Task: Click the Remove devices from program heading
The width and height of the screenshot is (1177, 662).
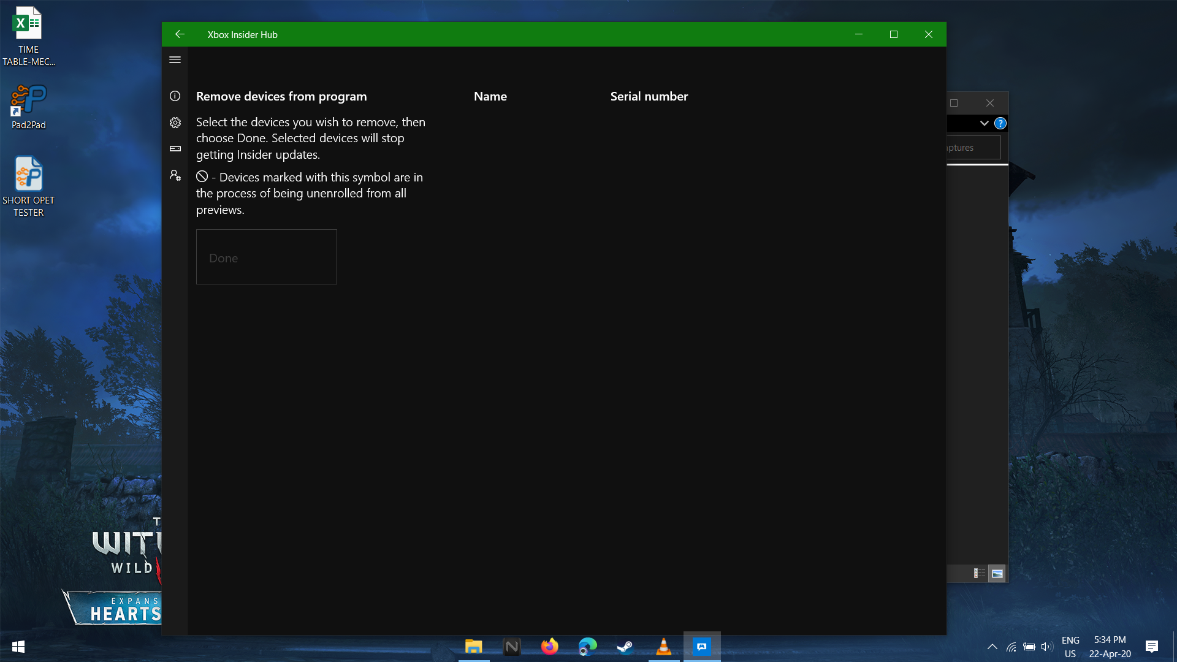Action: [x=281, y=96]
